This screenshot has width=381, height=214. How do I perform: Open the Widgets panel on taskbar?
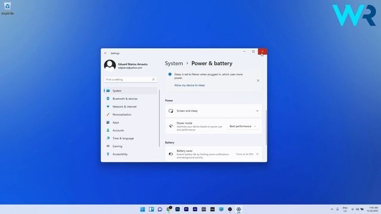(x=151, y=209)
